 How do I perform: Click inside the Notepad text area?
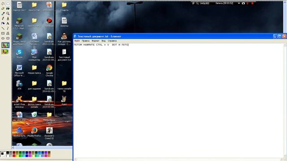pyautogui.click(x=178, y=100)
